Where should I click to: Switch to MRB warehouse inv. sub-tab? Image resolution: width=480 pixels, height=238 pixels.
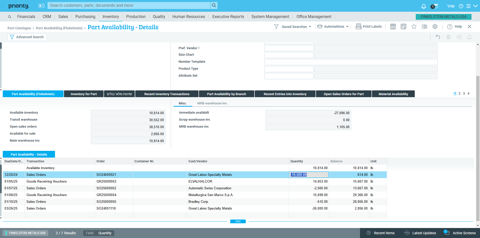point(212,103)
